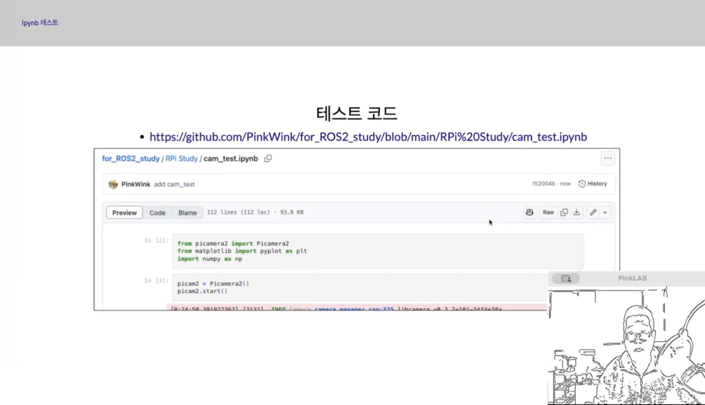
Task: Click the pencil edit file icon
Action: click(x=593, y=212)
